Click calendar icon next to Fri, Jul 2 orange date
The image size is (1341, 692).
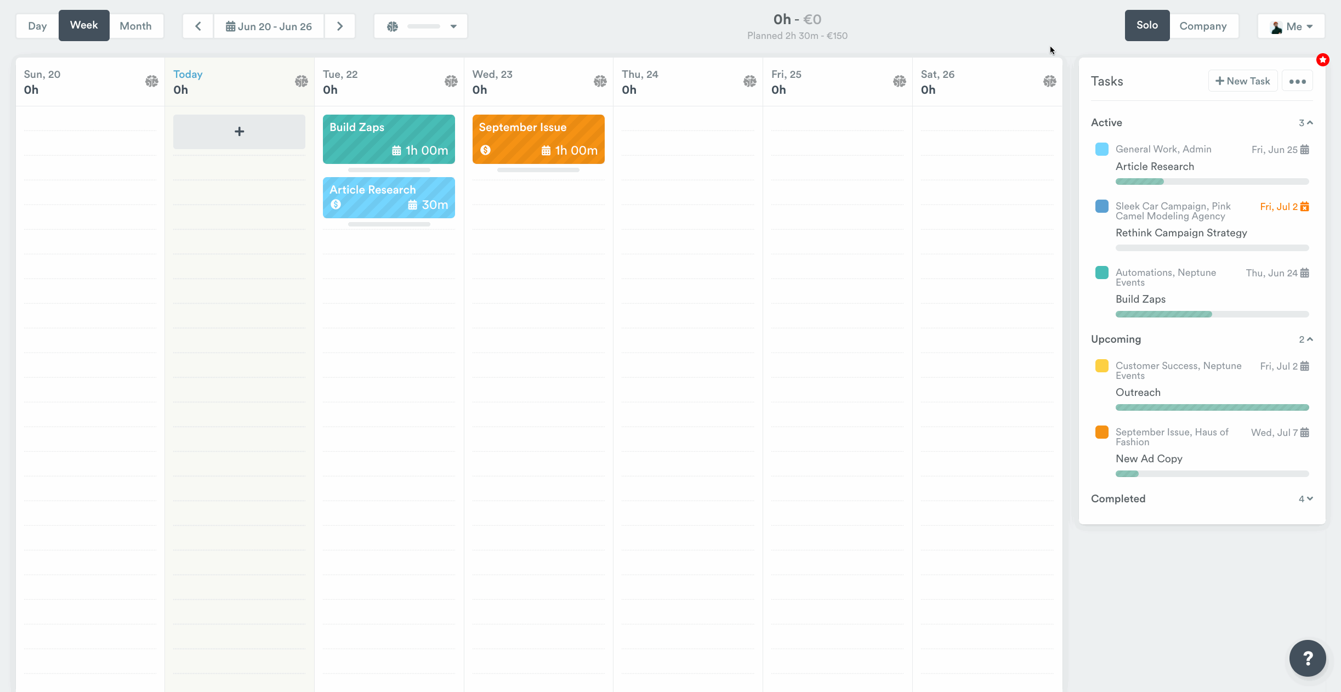coord(1305,207)
